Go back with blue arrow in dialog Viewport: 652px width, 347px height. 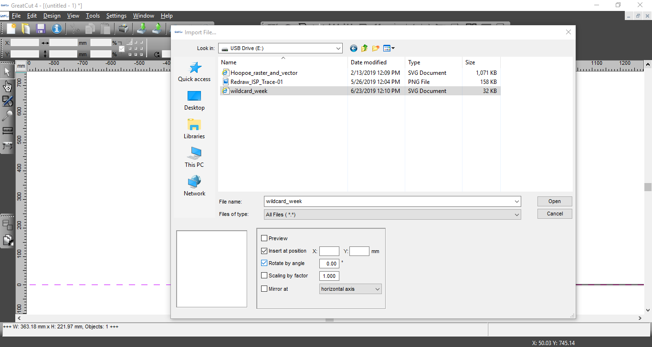pyautogui.click(x=354, y=48)
